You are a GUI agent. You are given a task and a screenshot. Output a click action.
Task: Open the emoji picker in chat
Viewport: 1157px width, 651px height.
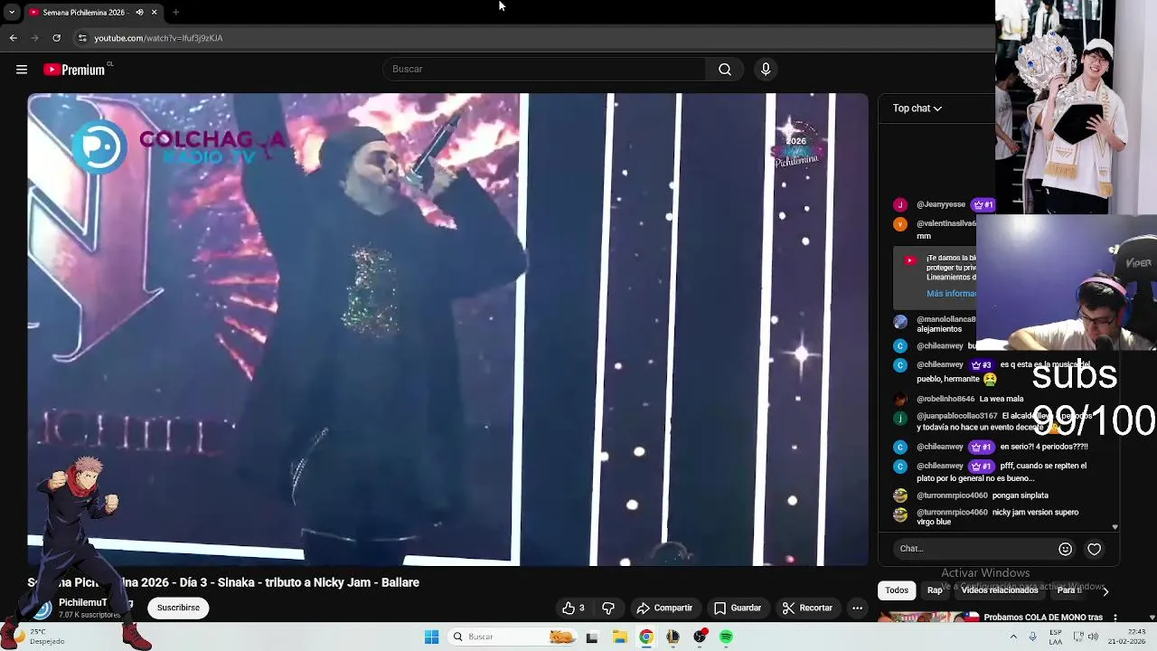pyautogui.click(x=1065, y=549)
